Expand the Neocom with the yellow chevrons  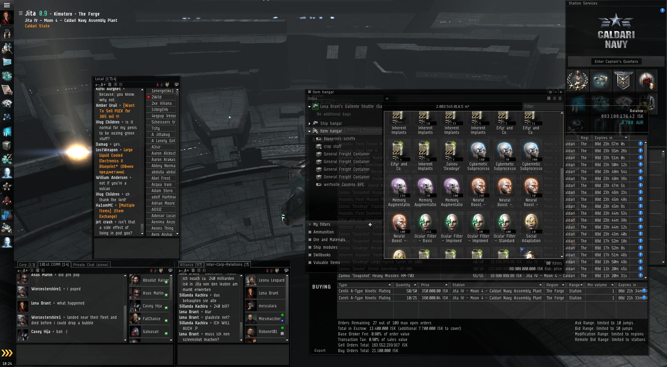pyautogui.click(x=7, y=353)
